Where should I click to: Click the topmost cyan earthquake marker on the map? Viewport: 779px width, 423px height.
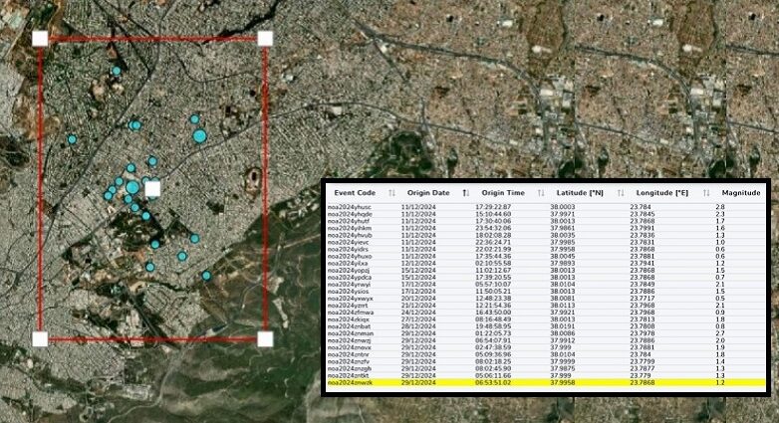(x=116, y=71)
